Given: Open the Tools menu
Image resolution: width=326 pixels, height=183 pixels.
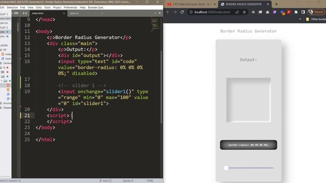Looking at the screenshot, I should click(x=47, y=8).
